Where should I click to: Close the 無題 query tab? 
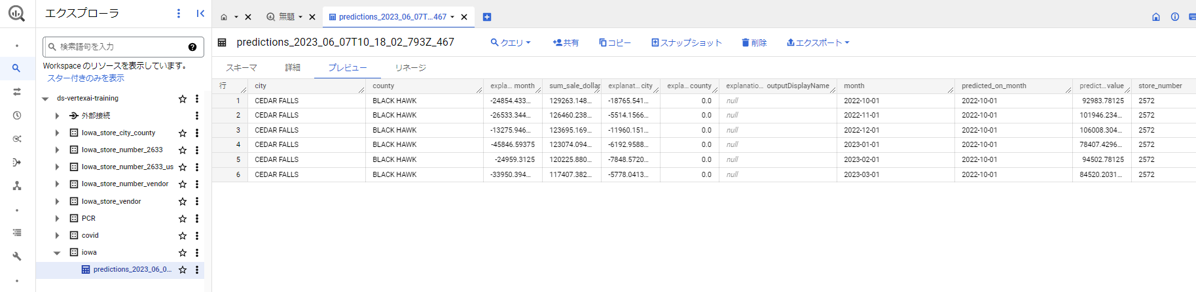click(312, 17)
